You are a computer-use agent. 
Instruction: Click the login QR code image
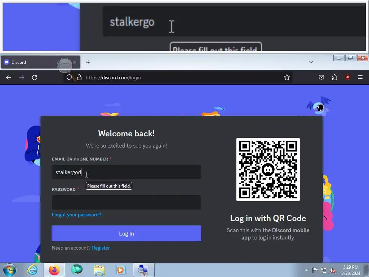point(268,170)
